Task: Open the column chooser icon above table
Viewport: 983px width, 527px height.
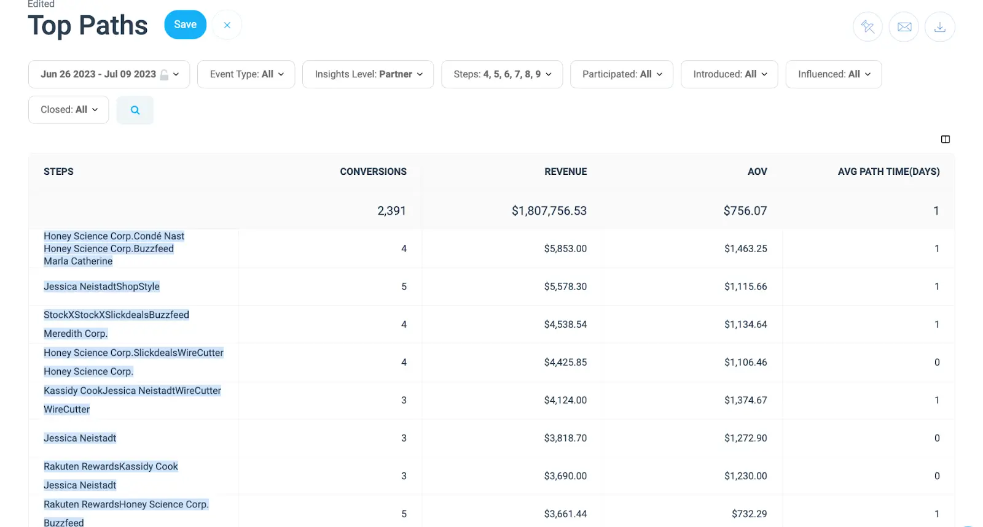Action: pos(946,139)
